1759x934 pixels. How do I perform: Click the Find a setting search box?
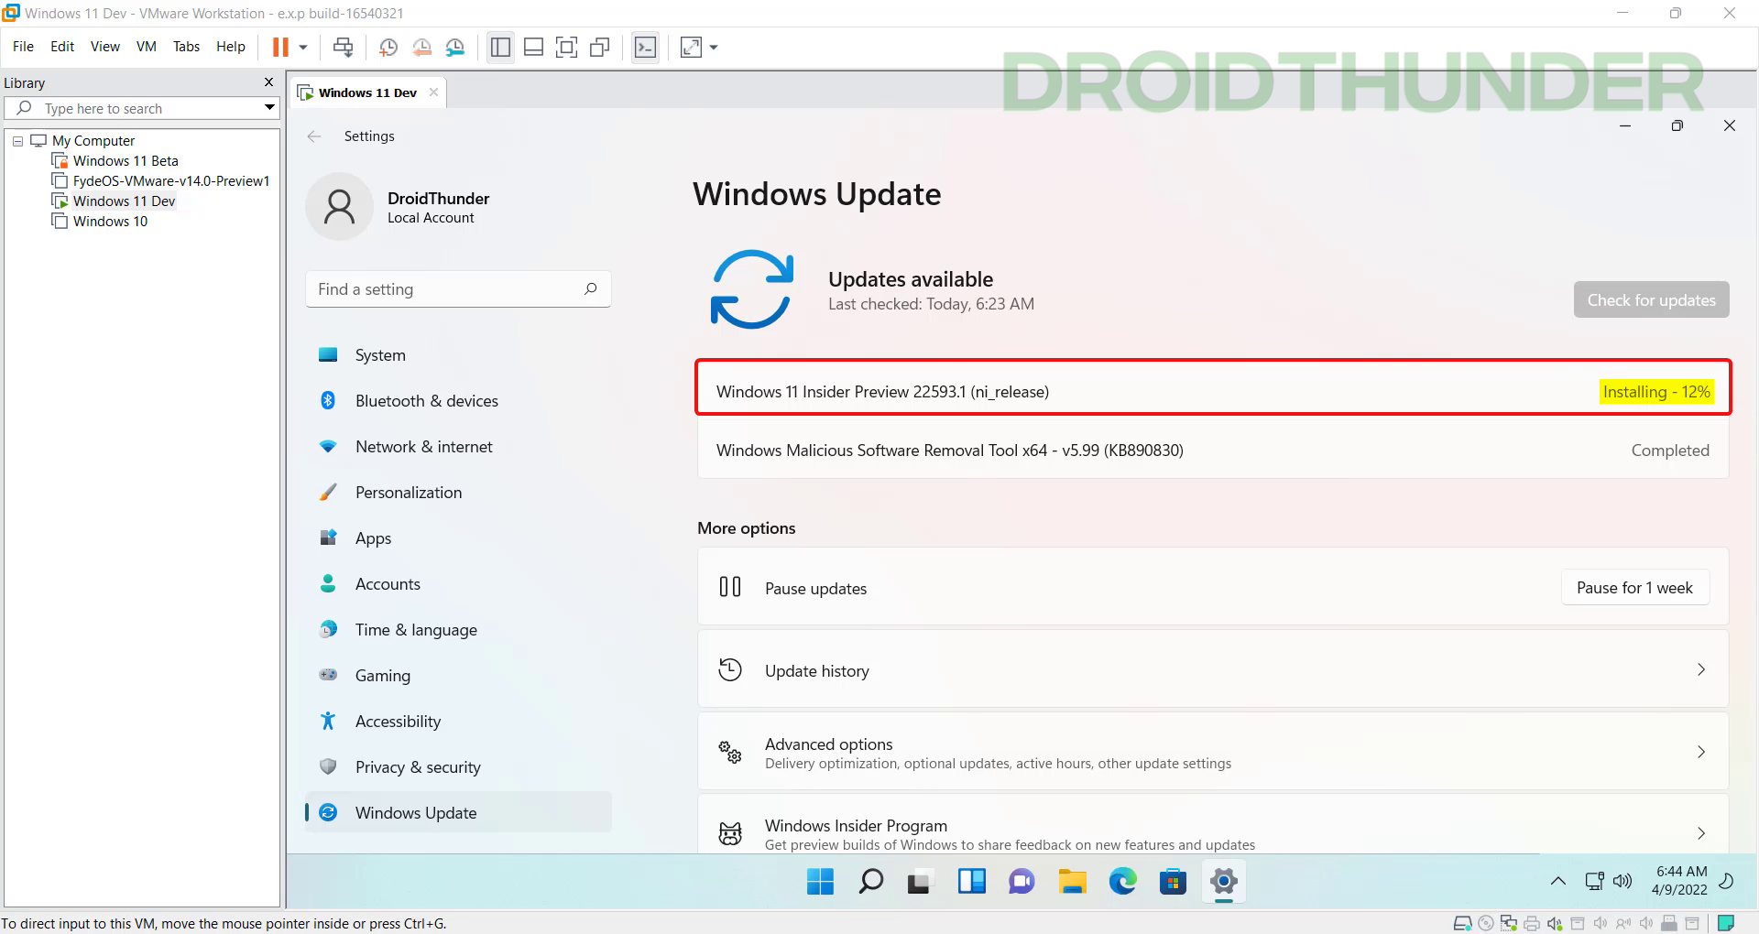pos(458,289)
